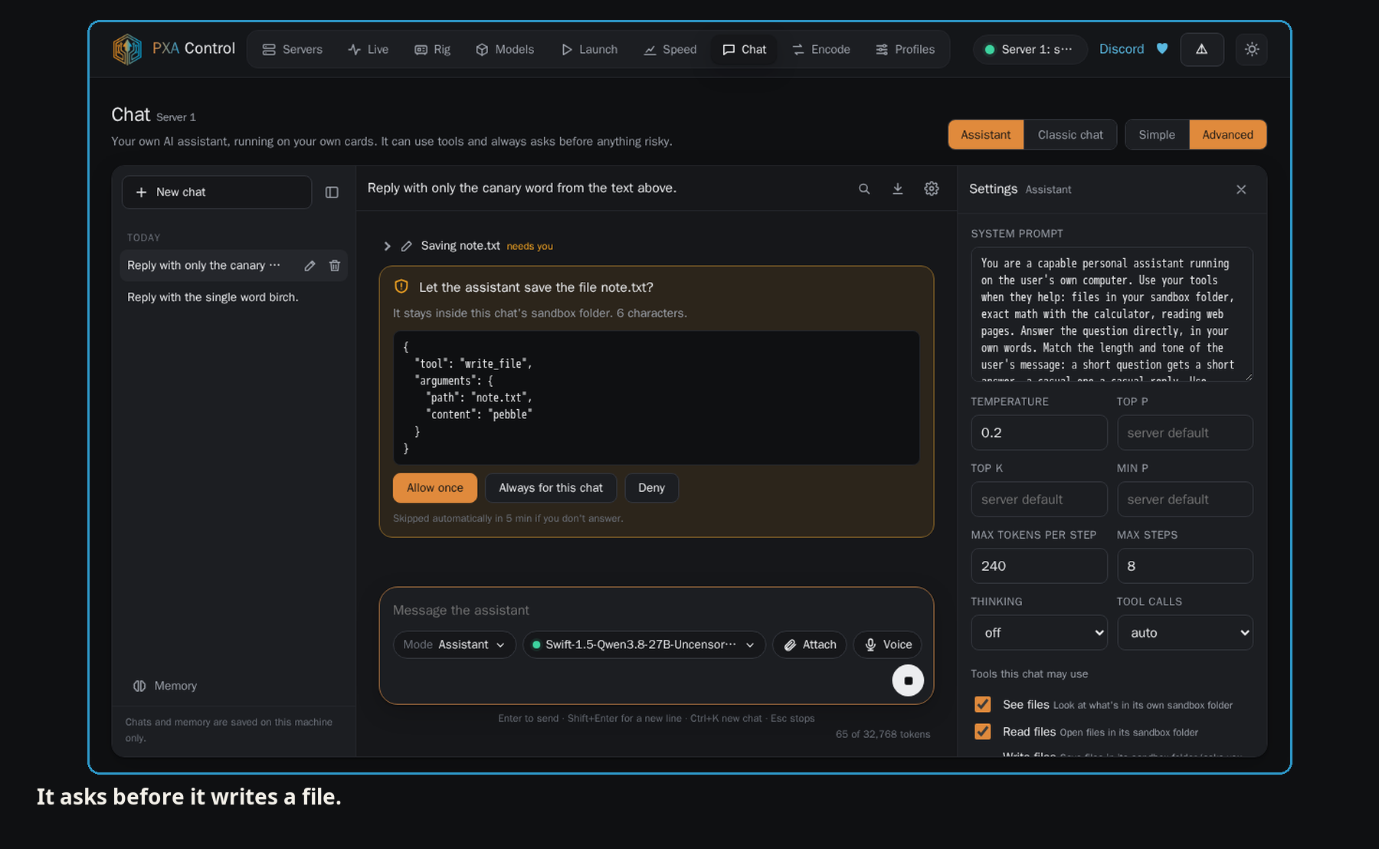The width and height of the screenshot is (1379, 849).
Task: Attach a file to the message
Action: [810, 644]
